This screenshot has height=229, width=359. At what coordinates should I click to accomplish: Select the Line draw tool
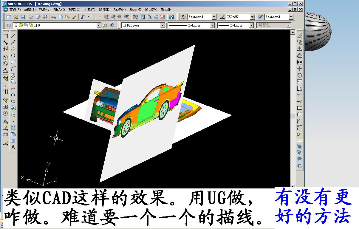click(13, 36)
